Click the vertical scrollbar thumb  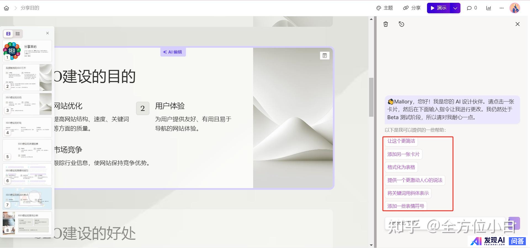pos(371,97)
